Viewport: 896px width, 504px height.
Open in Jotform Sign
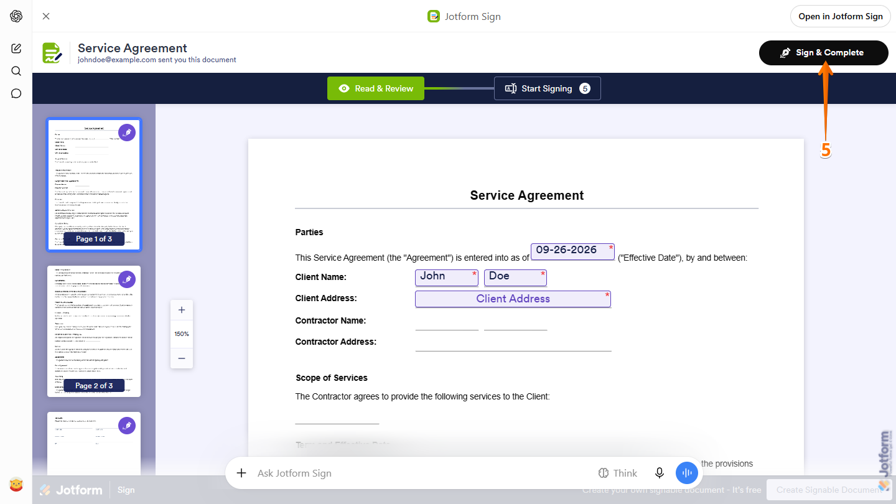point(840,16)
